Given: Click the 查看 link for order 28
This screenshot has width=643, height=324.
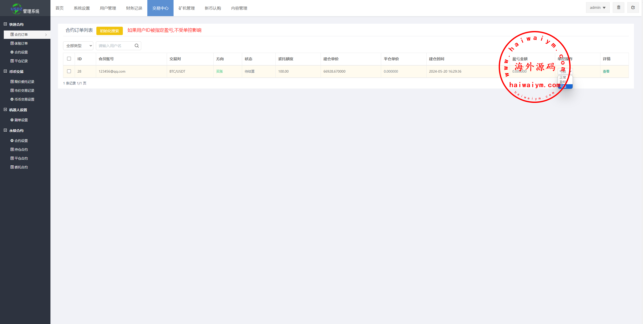Looking at the screenshot, I should click(606, 71).
